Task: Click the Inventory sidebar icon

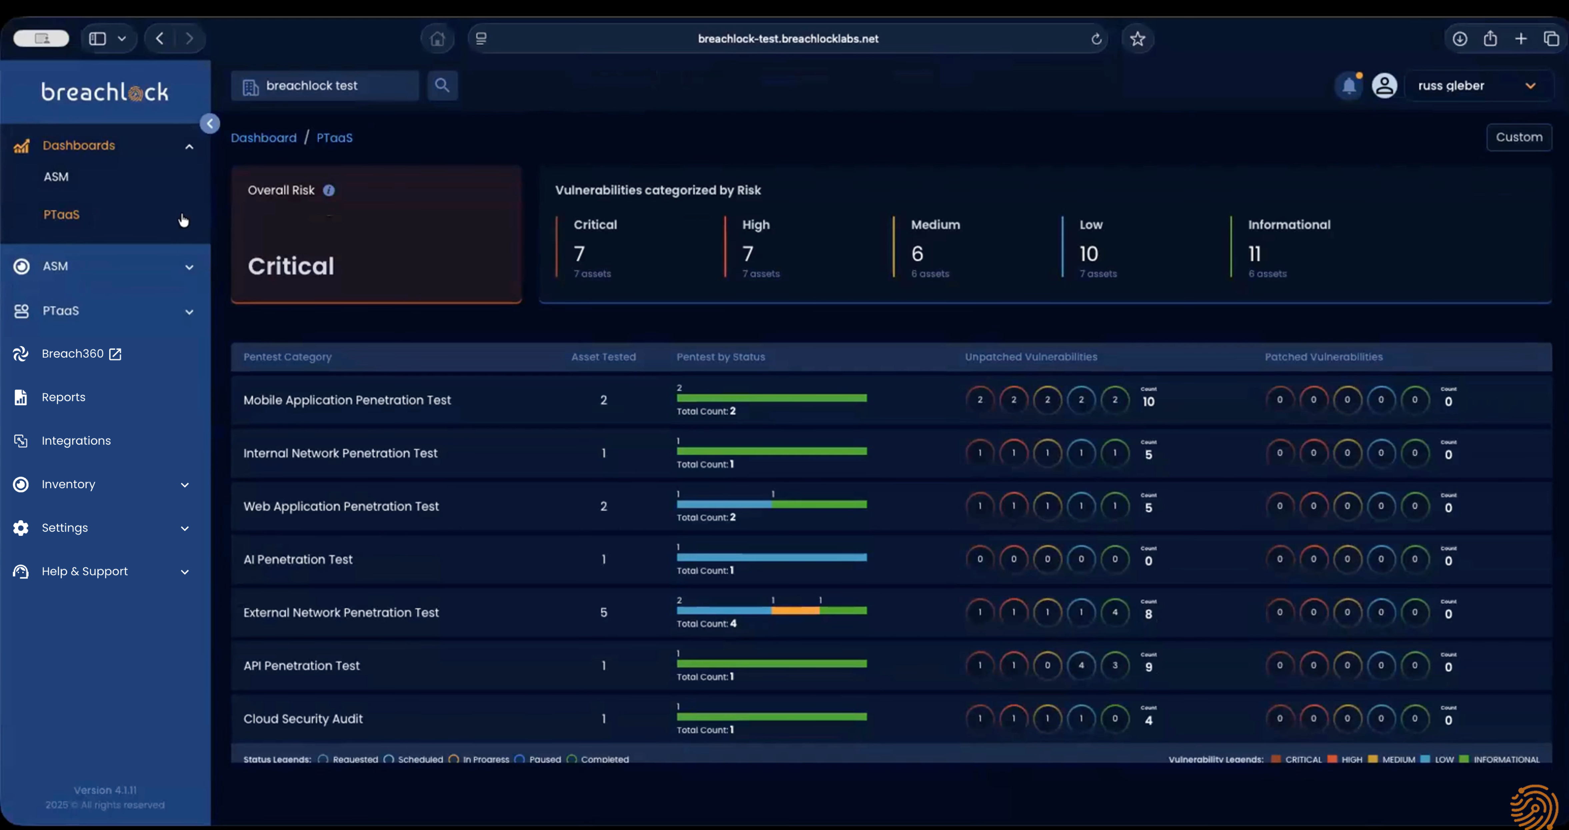Action: click(21, 484)
